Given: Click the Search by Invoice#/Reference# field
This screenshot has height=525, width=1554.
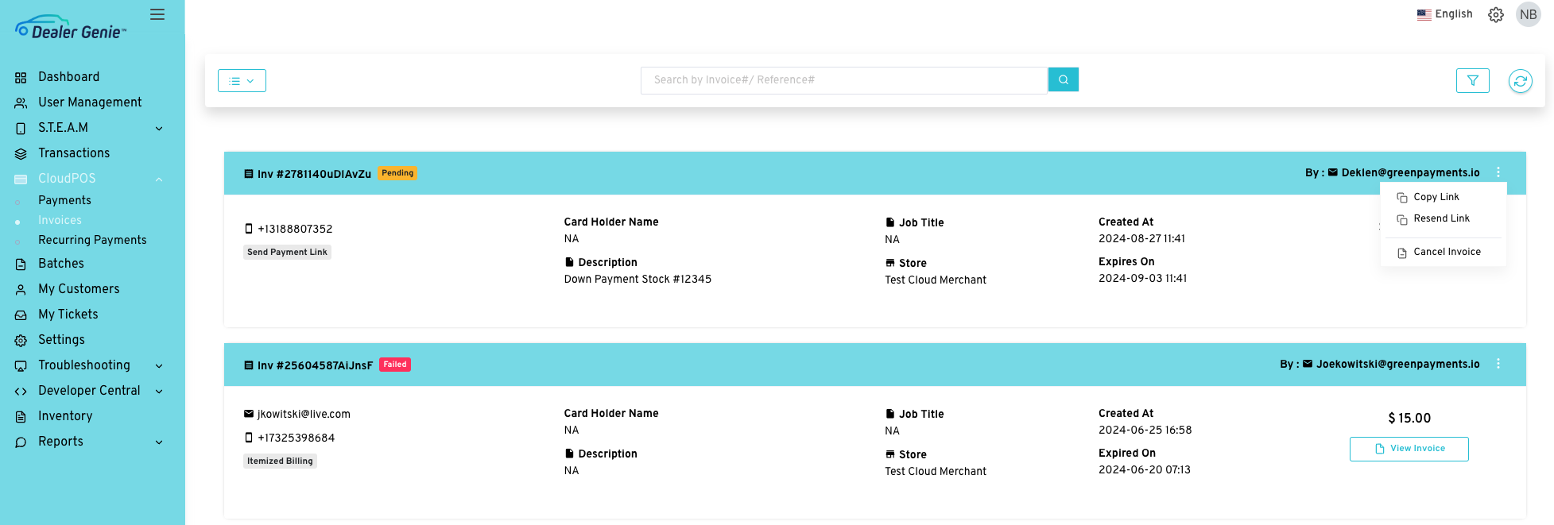Looking at the screenshot, I should (844, 80).
